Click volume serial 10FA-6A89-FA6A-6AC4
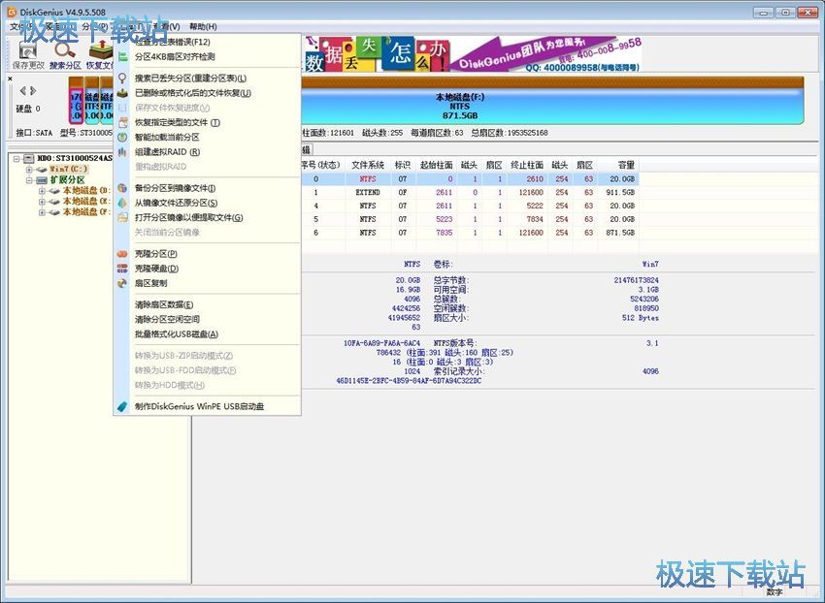Image resolution: width=825 pixels, height=603 pixels. click(x=382, y=343)
